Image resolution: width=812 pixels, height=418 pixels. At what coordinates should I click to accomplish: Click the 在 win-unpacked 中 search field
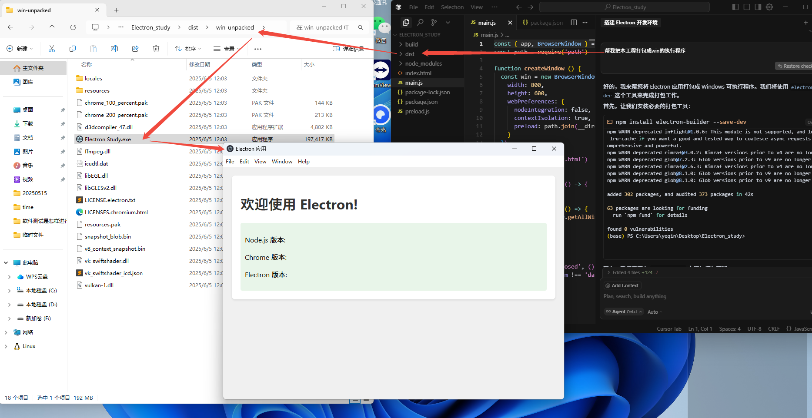point(323,27)
